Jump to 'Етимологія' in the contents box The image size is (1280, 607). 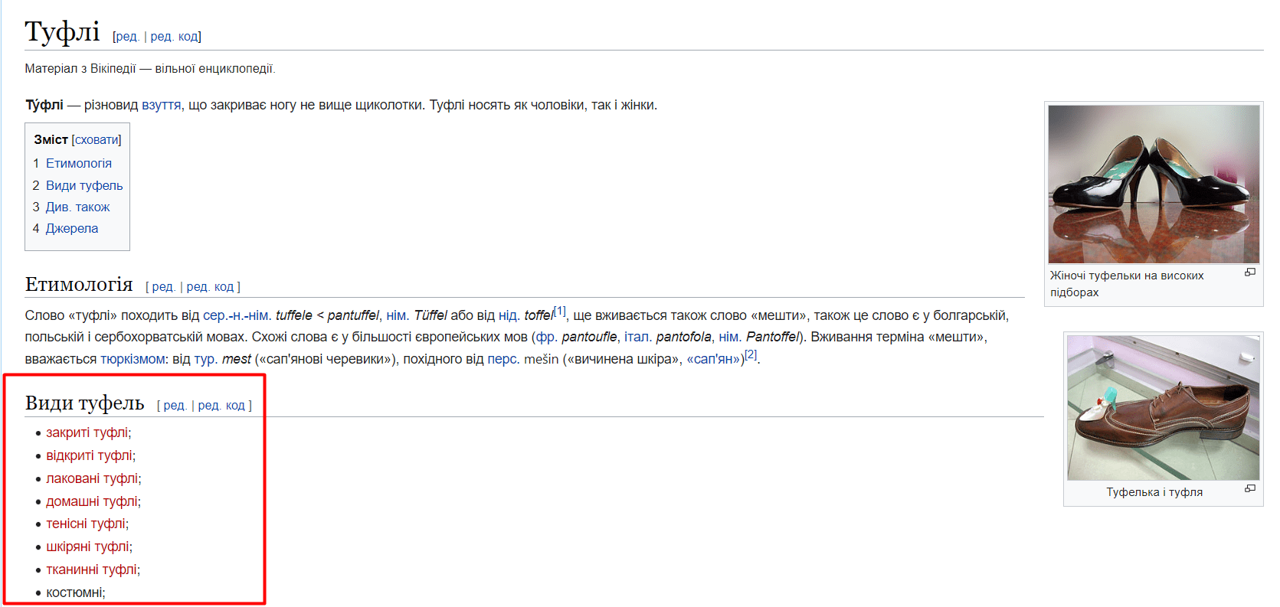[x=78, y=163]
